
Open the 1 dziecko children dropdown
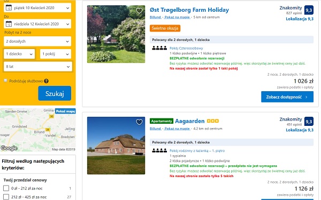point(19,54)
